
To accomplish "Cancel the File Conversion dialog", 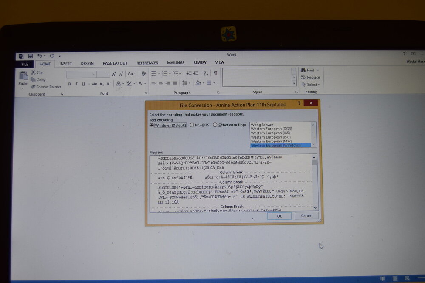I will point(306,216).
